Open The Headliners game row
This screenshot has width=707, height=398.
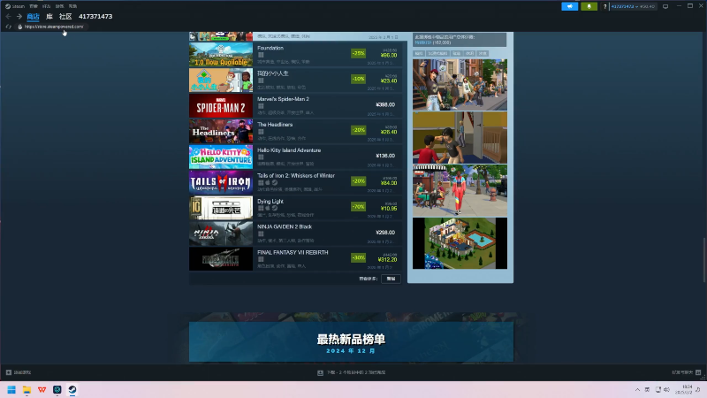[x=296, y=131]
